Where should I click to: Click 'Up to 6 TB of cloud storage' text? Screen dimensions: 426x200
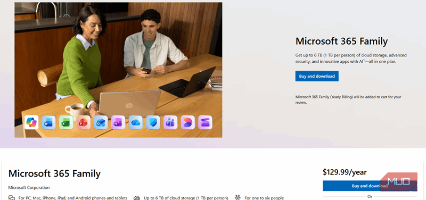(186, 198)
